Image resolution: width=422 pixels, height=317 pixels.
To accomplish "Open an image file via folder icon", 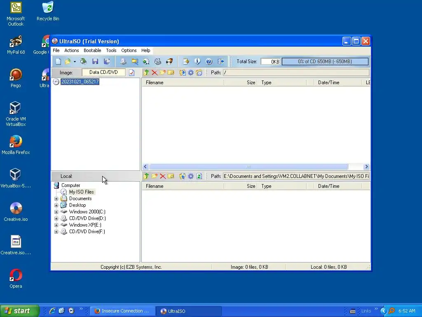I will click(x=68, y=62).
